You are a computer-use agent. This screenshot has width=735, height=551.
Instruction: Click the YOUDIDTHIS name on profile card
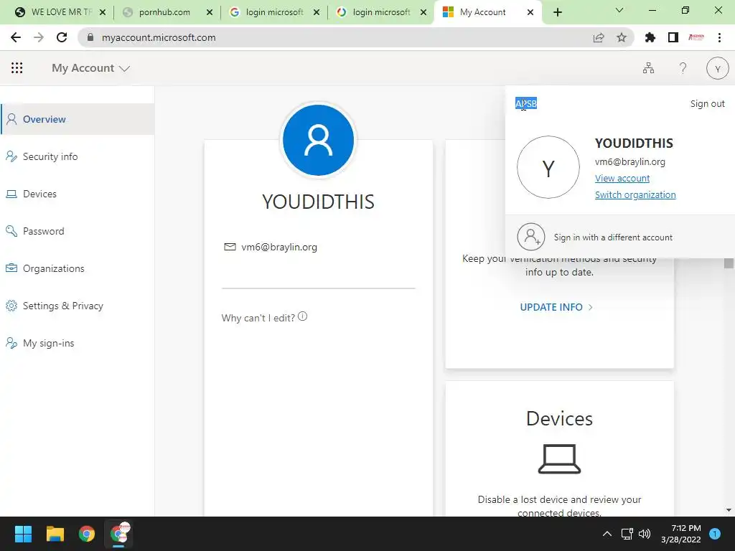318,202
